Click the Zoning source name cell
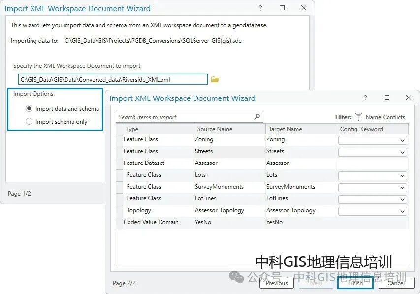The image size is (420, 294). pyautogui.click(x=229, y=139)
